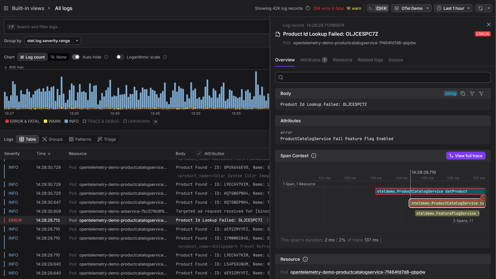
Task: Clear the legend selection with the X icon
Action: 156,121
